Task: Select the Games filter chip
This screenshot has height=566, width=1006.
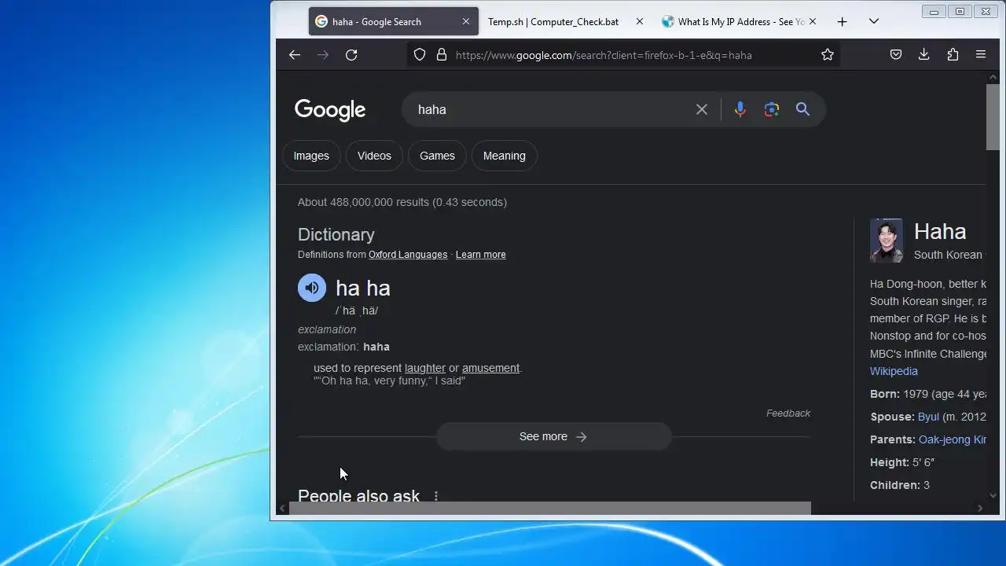Action: (x=437, y=156)
